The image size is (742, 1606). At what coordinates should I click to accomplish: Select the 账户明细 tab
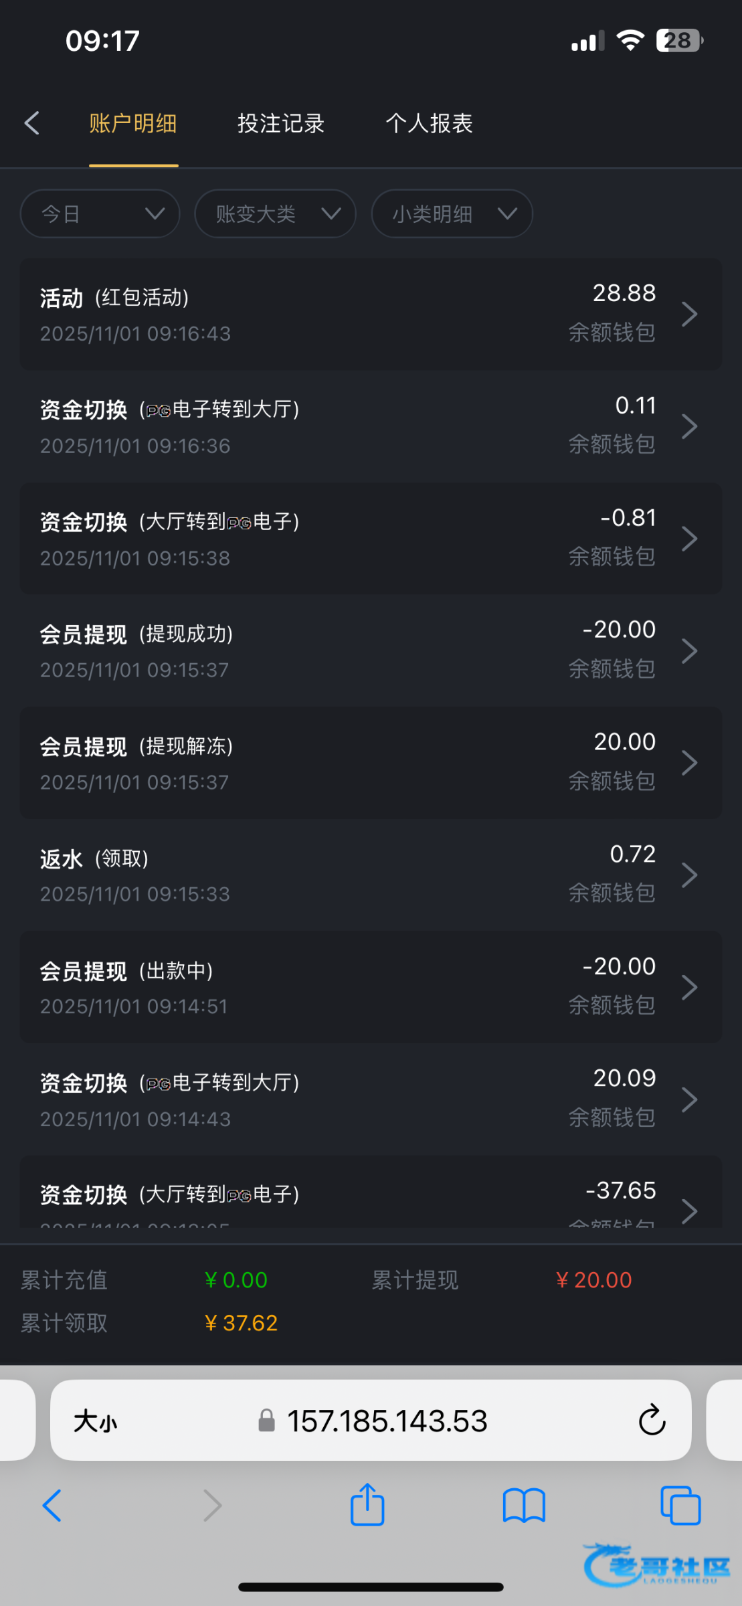pyautogui.click(x=133, y=124)
